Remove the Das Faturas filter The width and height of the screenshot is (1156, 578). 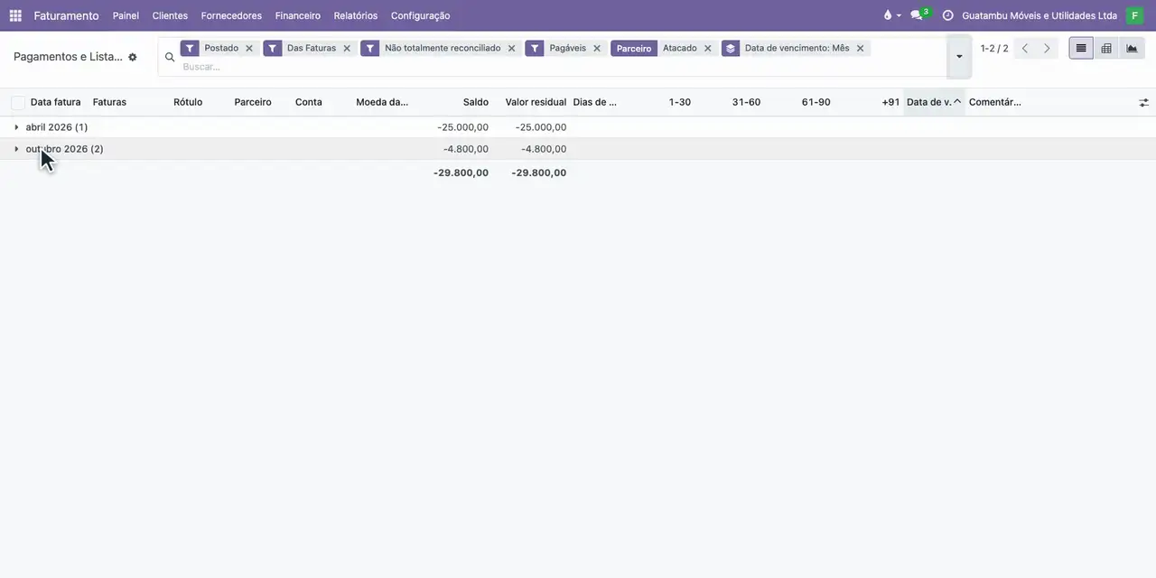tap(347, 49)
